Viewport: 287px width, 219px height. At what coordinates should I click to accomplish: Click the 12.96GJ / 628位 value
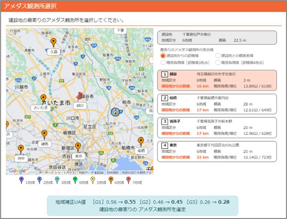pos(257,133)
